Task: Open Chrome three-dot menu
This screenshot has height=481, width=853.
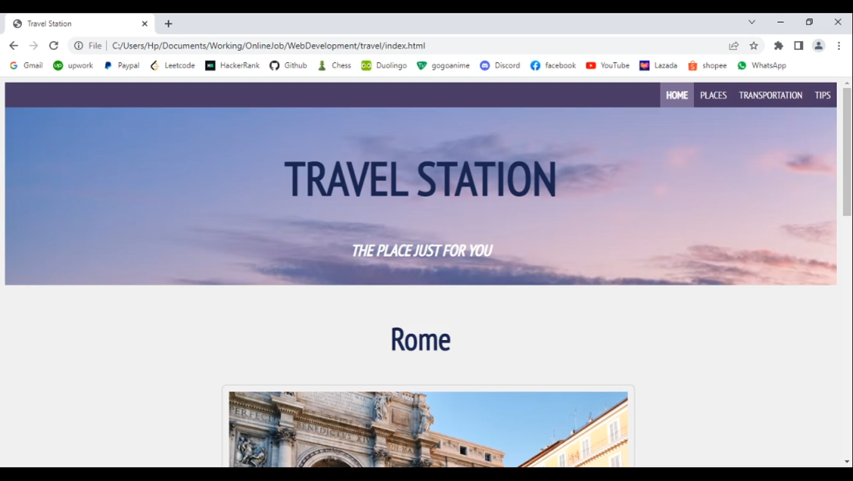Action: click(x=839, y=46)
